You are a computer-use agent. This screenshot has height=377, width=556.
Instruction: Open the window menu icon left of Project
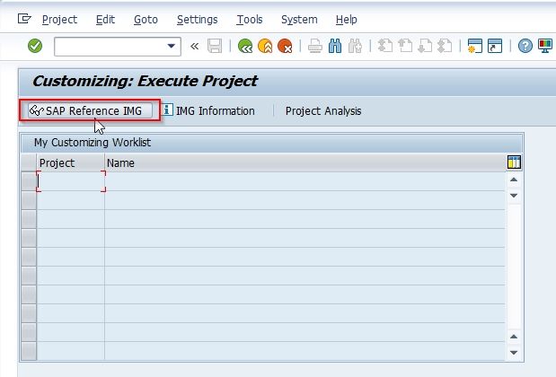[x=24, y=19]
